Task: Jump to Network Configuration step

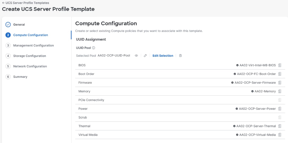Action: pyautogui.click(x=30, y=66)
